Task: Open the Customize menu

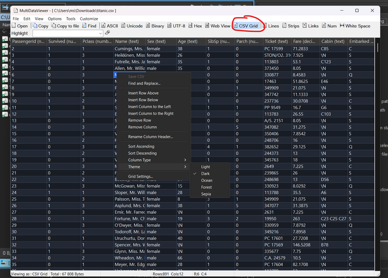Action: click(x=89, y=18)
